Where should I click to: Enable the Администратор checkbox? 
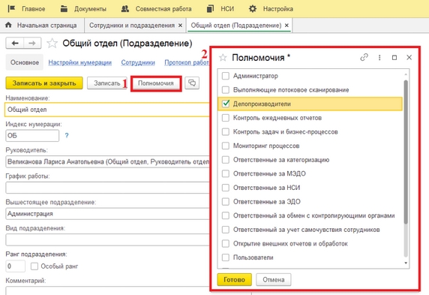pos(226,76)
